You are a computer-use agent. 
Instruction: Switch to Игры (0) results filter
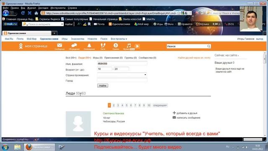point(98,58)
